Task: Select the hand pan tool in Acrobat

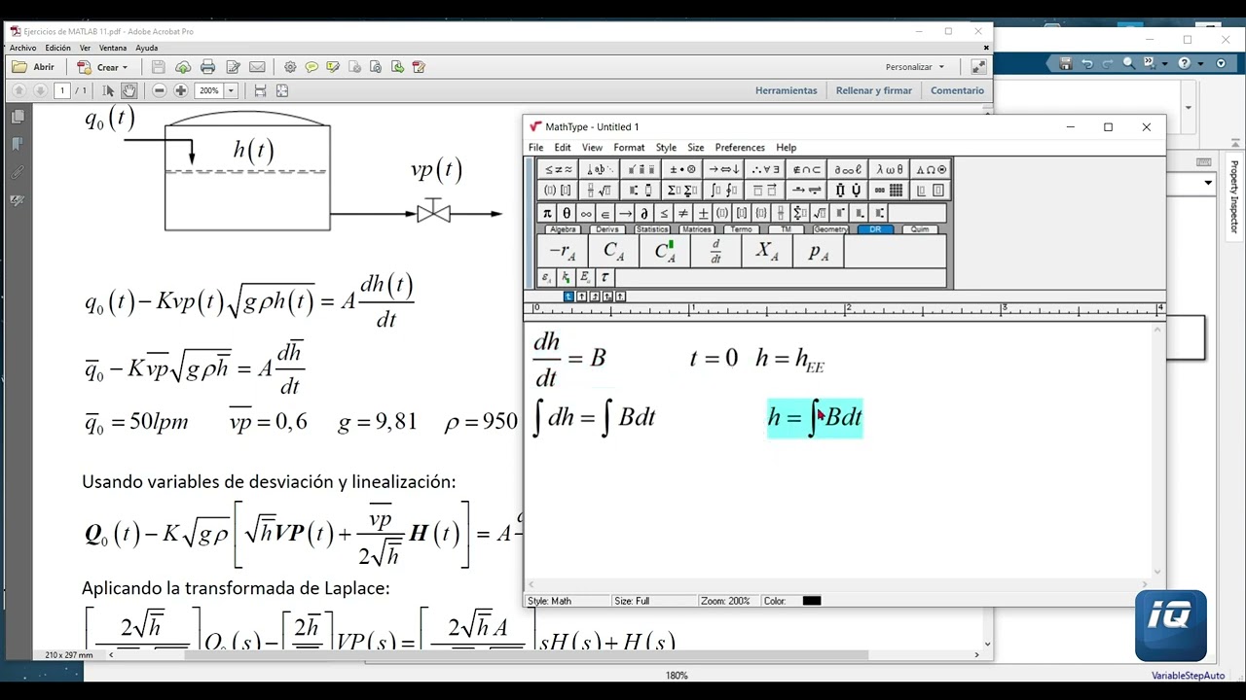Action: click(128, 90)
